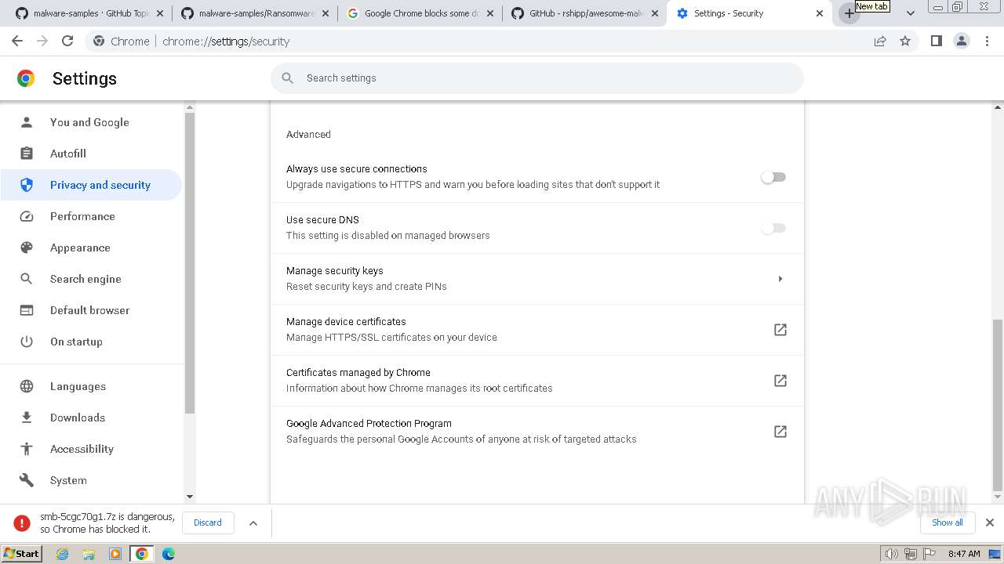This screenshot has height=564, width=1004.
Task: Toggle Always use secure connections switch
Action: tap(773, 177)
